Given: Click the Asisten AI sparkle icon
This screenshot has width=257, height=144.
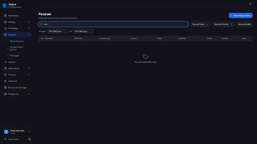Looking at the screenshot, I should (5, 81).
